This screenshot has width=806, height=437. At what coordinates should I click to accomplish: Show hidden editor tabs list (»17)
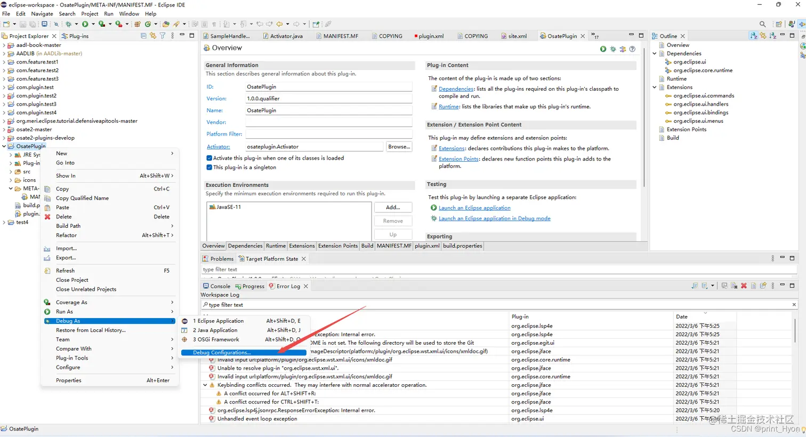[595, 36]
